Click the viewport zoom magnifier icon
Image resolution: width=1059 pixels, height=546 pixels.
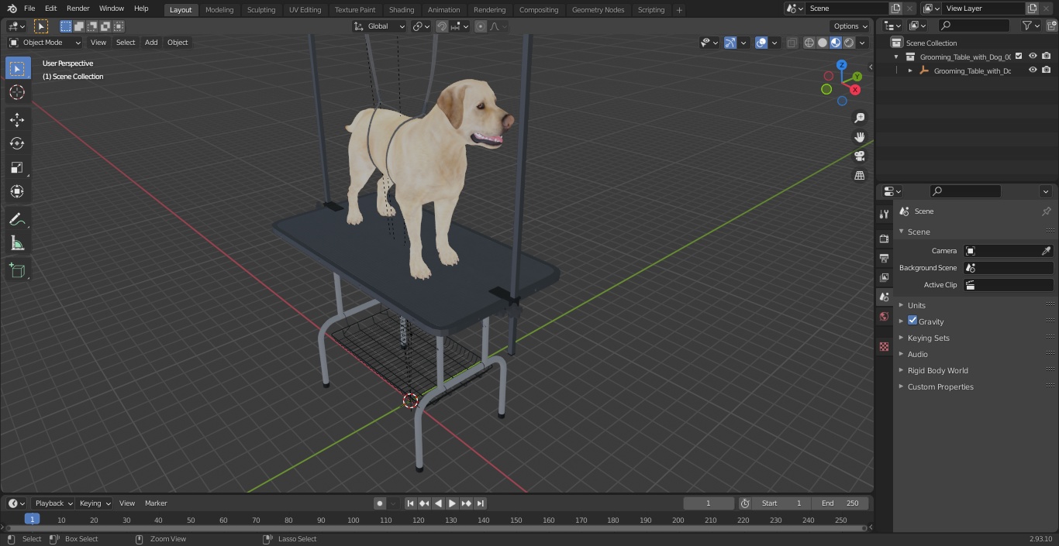pyautogui.click(x=859, y=118)
